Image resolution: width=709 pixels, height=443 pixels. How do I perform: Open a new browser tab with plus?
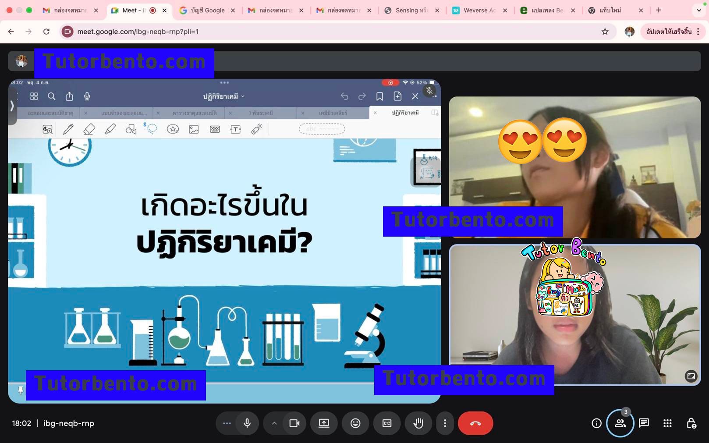point(659,10)
